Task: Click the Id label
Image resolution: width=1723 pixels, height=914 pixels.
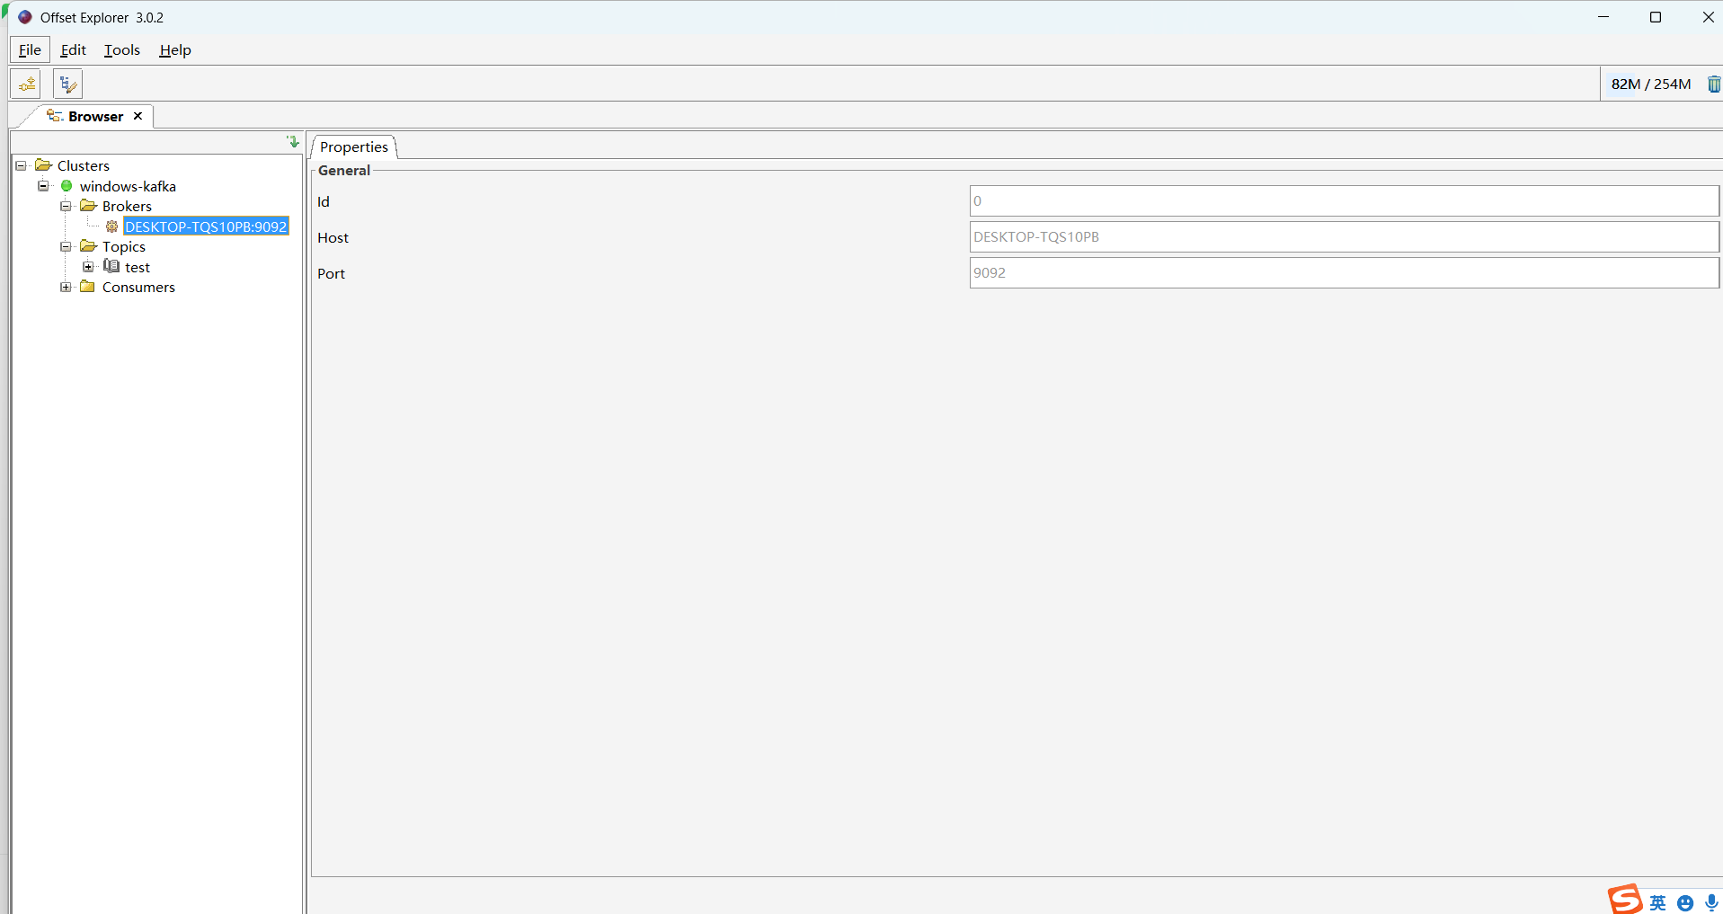Action: click(x=324, y=201)
